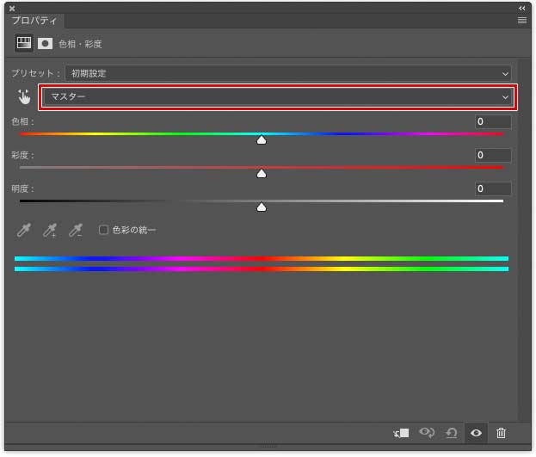Pick the subtract-from-sample eyedropper

click(x=75, y=230)
